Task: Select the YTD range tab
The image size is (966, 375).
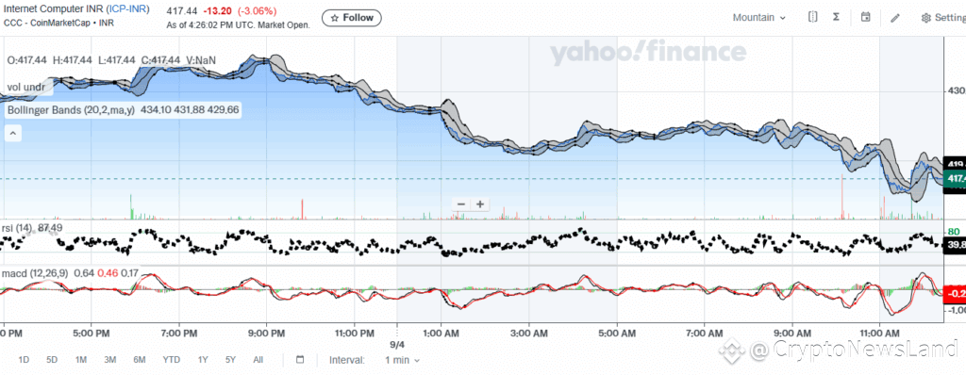Action: pyautogui.click(x=172, y=360)
